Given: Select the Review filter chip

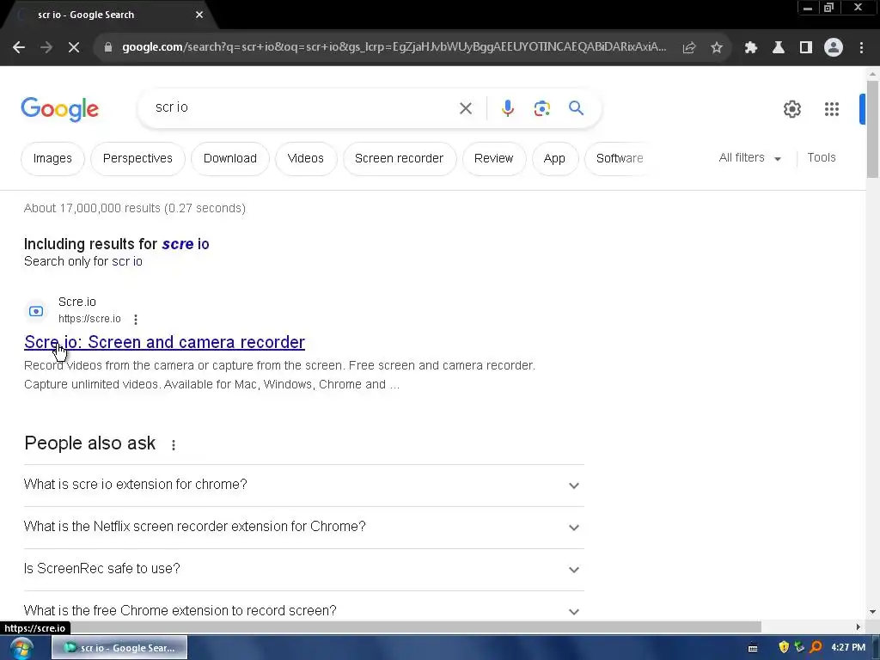Looking at the screenshot, I should [x=493, y=159].
